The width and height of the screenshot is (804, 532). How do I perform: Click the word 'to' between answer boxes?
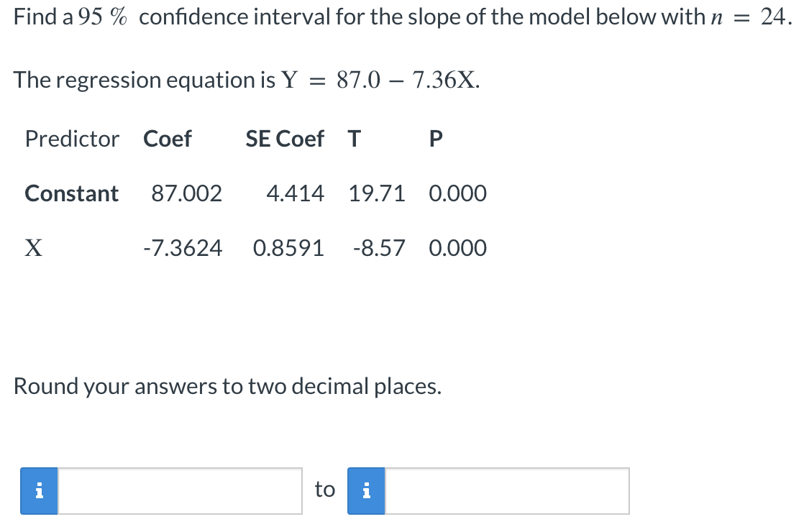pos(325,490)
